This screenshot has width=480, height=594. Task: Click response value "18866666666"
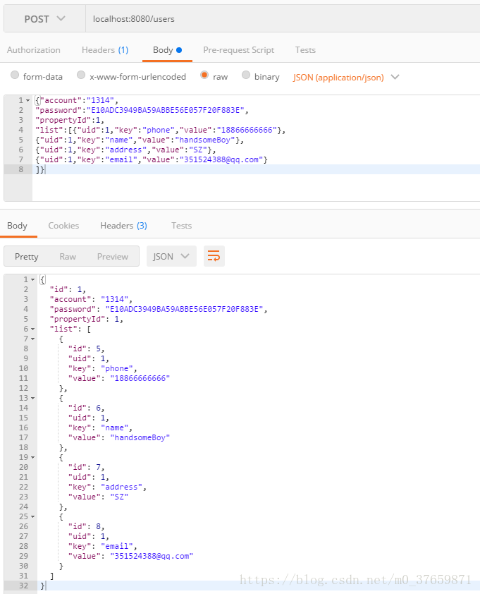[140, 378]
